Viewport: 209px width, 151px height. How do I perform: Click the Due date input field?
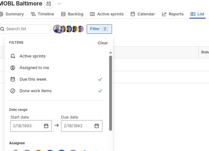82,126
